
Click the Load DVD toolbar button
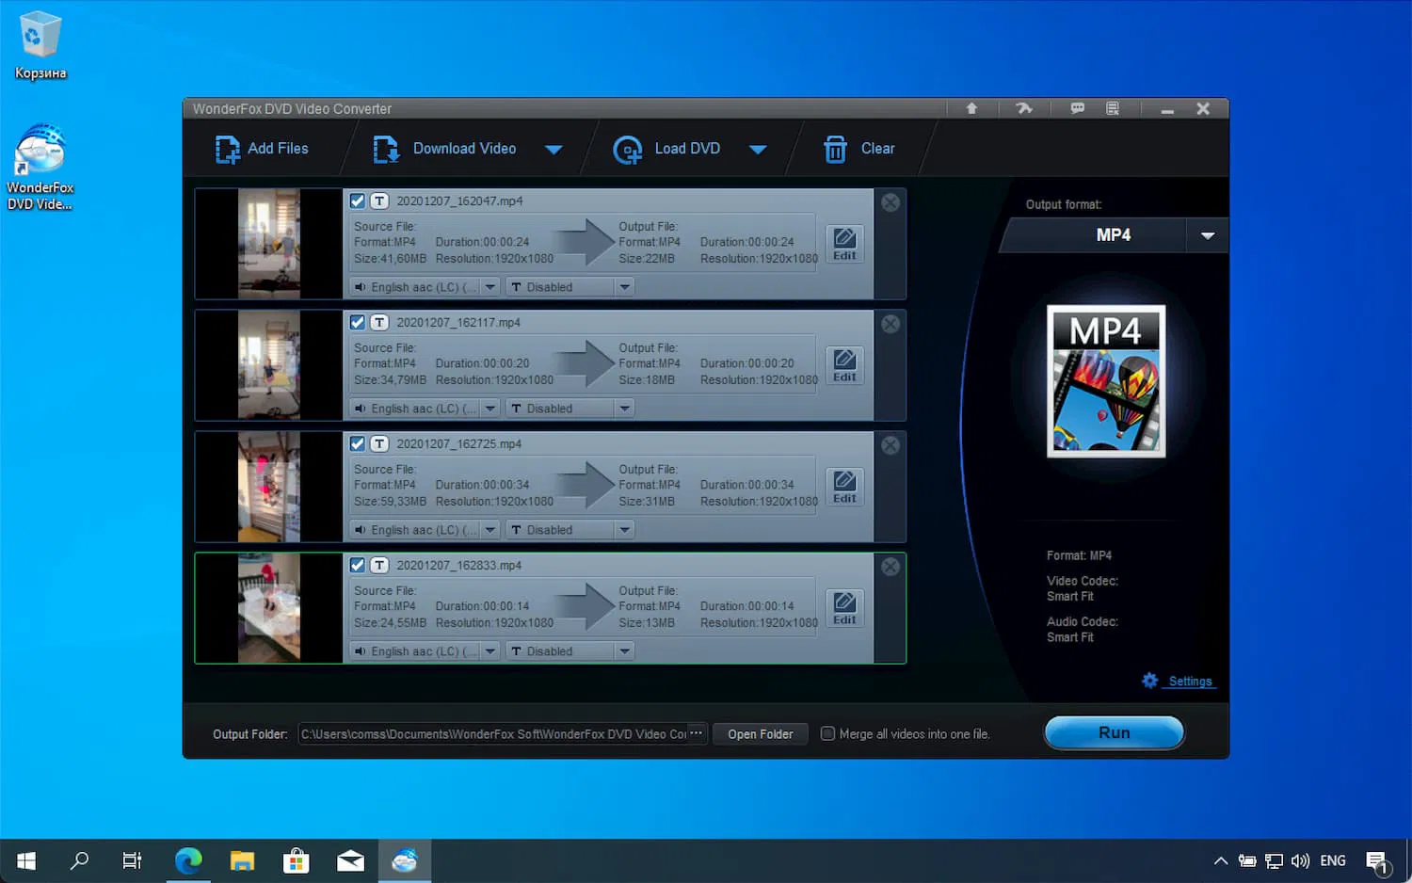(666, 149)
